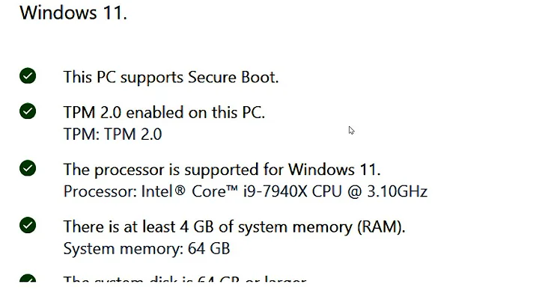Click 'There is at least 4 GB' memory text

coord(234,227)
